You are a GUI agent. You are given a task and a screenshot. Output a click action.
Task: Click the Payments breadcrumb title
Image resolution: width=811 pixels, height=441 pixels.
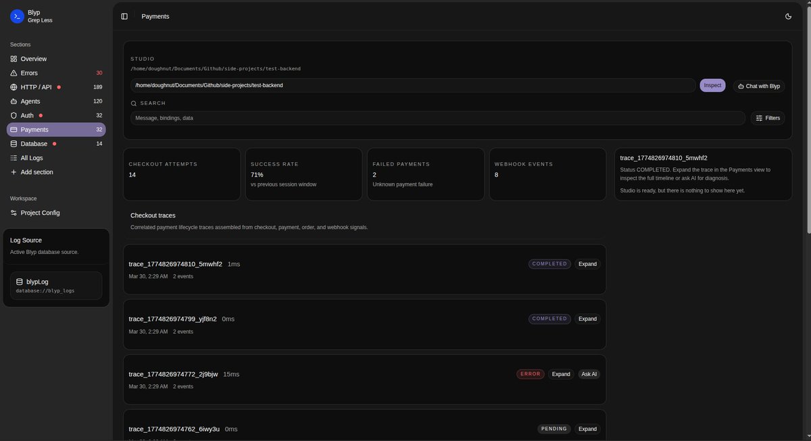point(155,16)
